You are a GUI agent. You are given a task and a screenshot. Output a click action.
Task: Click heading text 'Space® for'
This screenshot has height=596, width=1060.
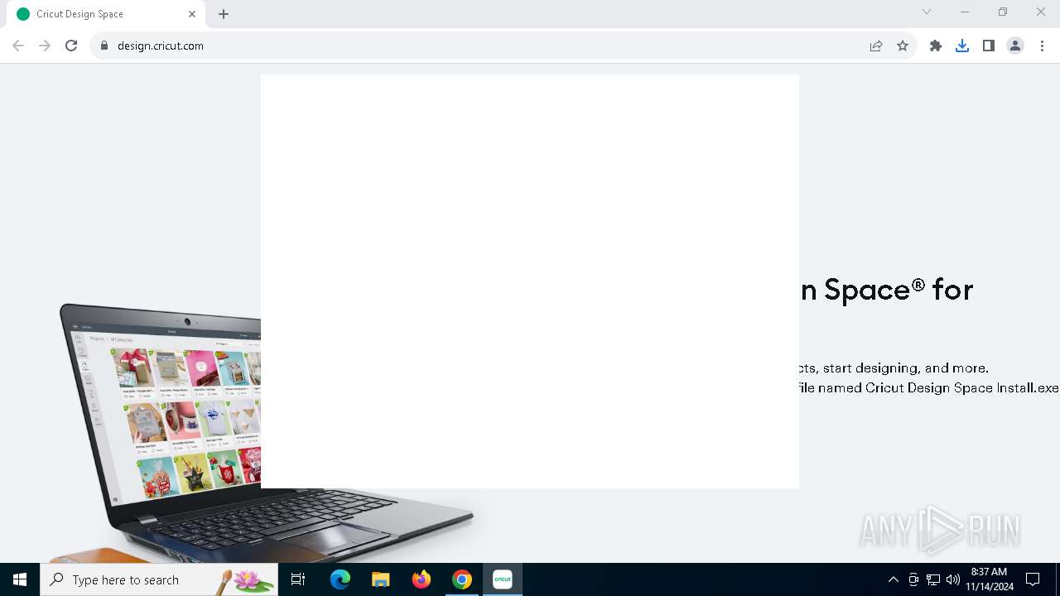pos(899,290)
